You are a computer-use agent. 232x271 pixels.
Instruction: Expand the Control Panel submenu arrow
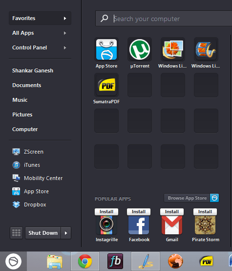point(65,47)
